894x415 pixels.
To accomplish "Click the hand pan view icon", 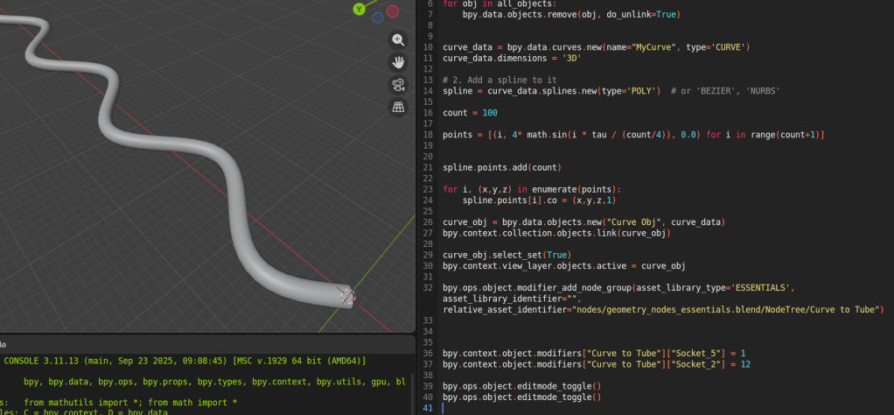I will click(x=398, y=62).
